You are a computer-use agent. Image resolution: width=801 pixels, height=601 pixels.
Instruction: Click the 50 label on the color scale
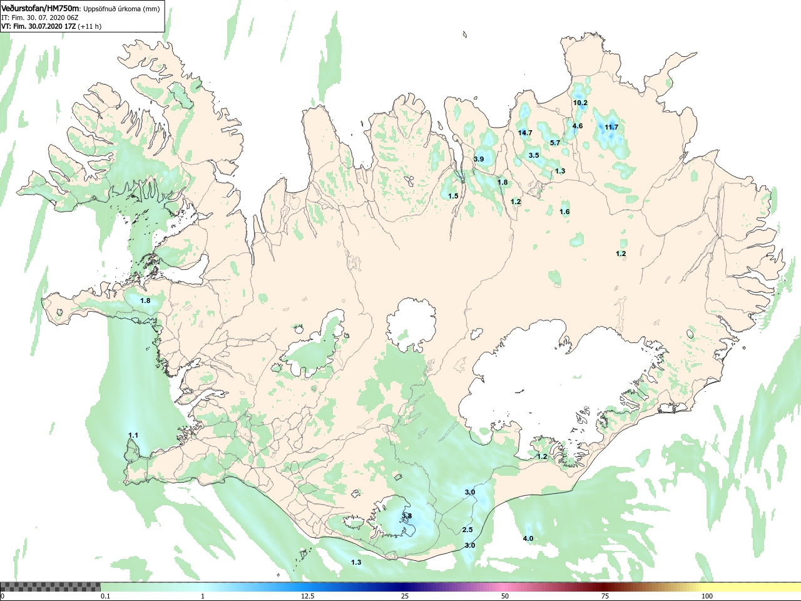click(x=505, y=596)
